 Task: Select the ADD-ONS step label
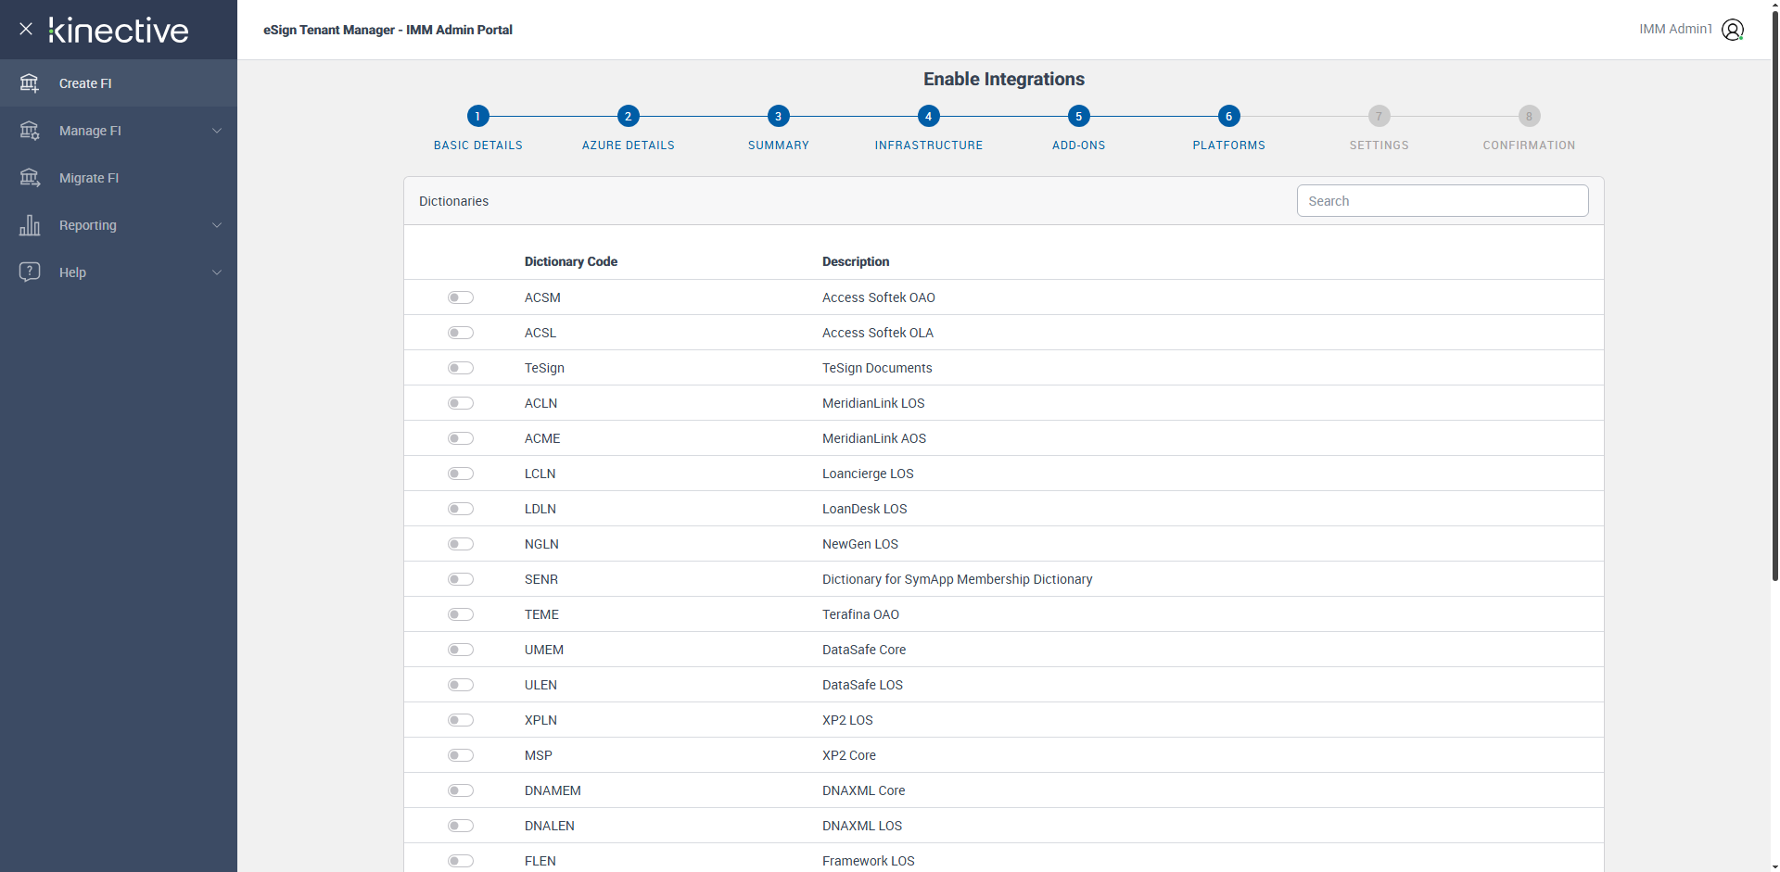tap(1079, 145)
